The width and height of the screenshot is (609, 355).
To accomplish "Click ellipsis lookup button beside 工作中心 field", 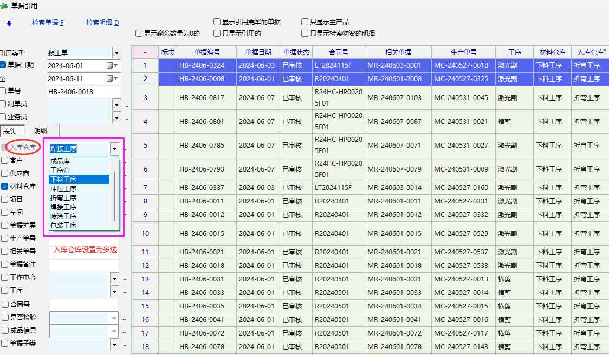I will point(124,279).
